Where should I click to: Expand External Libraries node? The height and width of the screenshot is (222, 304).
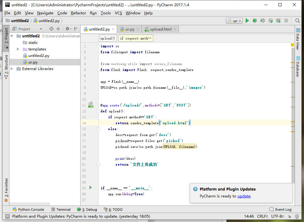(12, 68)
